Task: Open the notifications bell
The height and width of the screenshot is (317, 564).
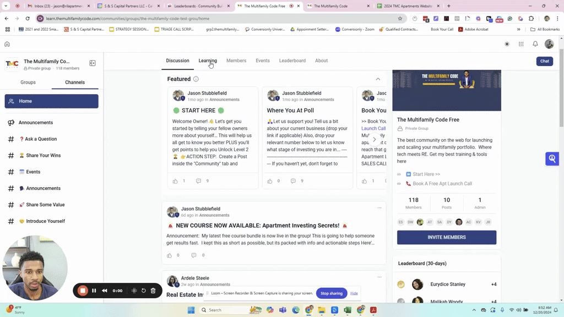Action: coord(535,44)
